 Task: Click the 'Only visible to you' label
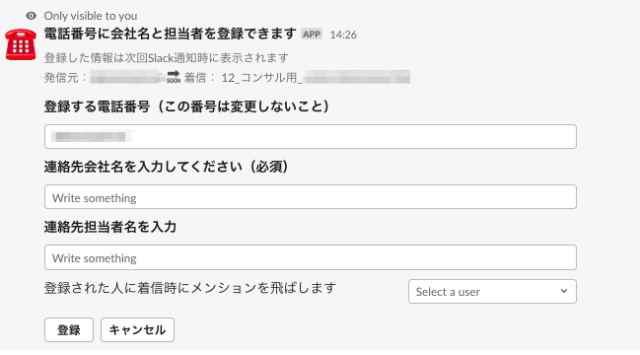[91, 16]
